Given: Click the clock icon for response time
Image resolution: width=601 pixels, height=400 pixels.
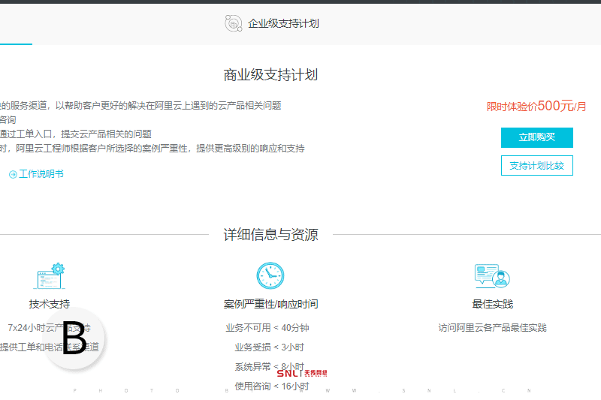Looking at the screenshot, I should click(x=270, y=276).
